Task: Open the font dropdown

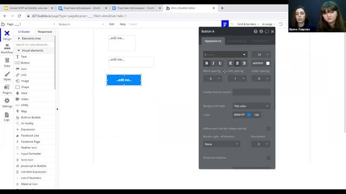Action: [225, 54]
